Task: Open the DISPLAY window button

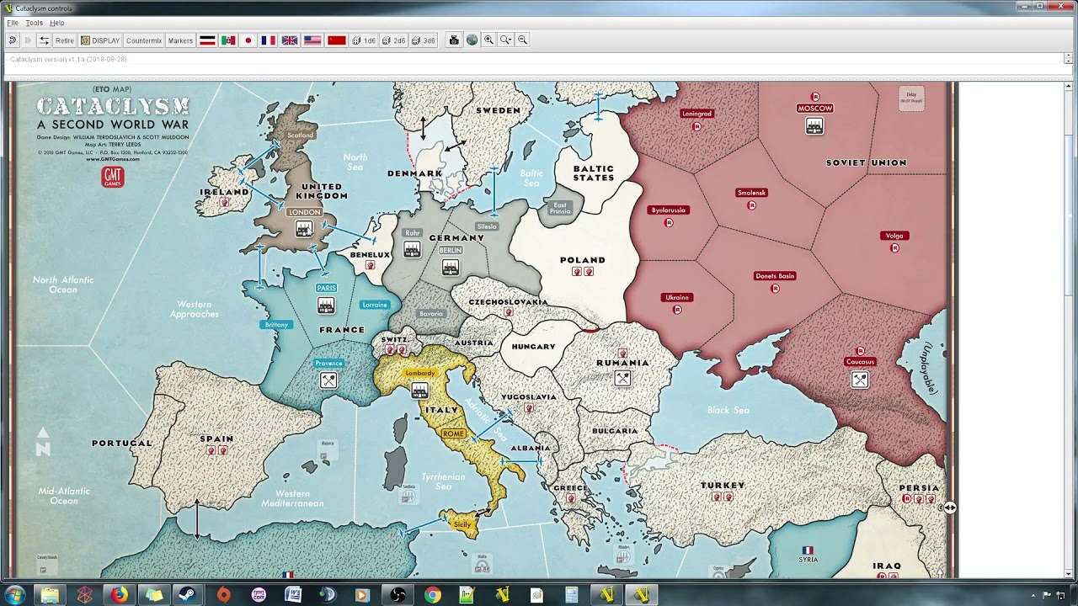Action: pos(100,40)
